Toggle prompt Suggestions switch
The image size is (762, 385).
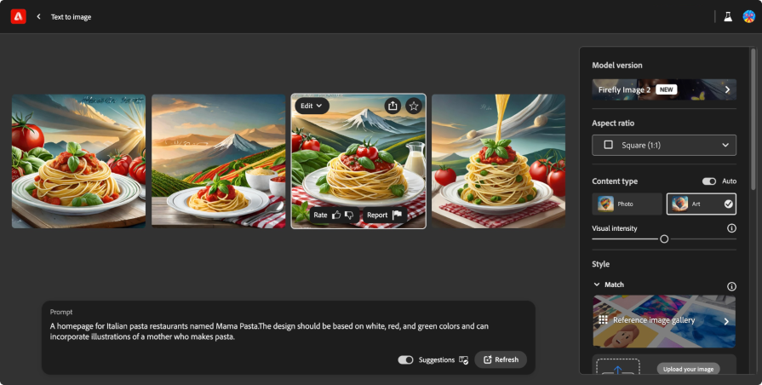pos(405,359)
